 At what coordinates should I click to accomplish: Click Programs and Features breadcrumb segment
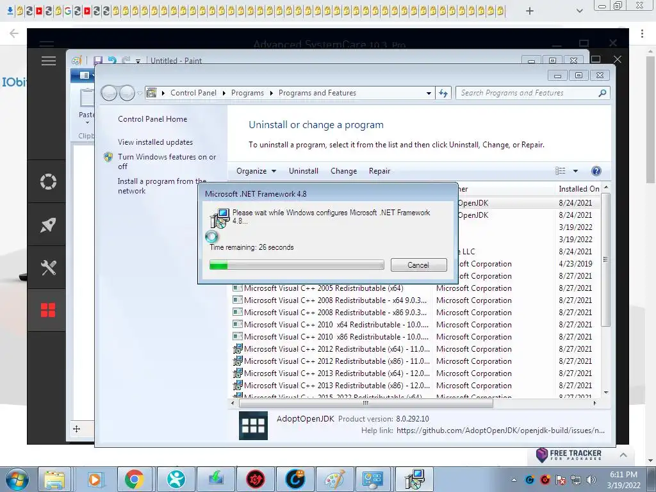317,93
